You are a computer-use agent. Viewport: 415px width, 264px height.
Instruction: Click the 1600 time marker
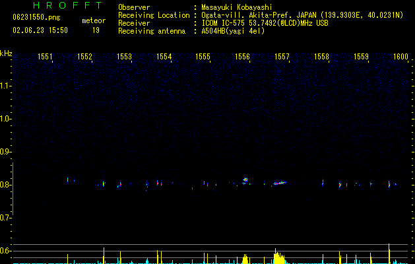[400, 57]
